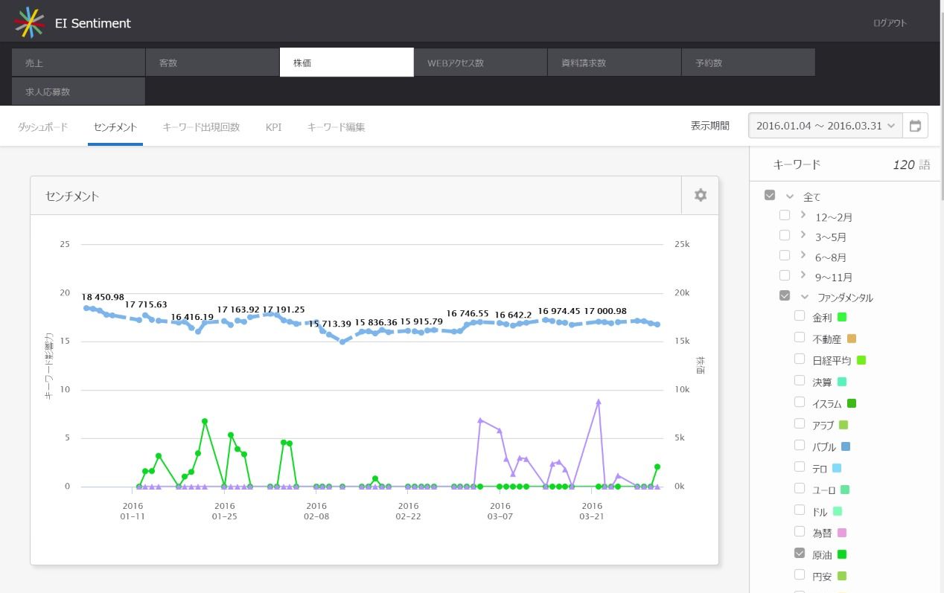Select the 株価 tab

click(x=346, y=62)
